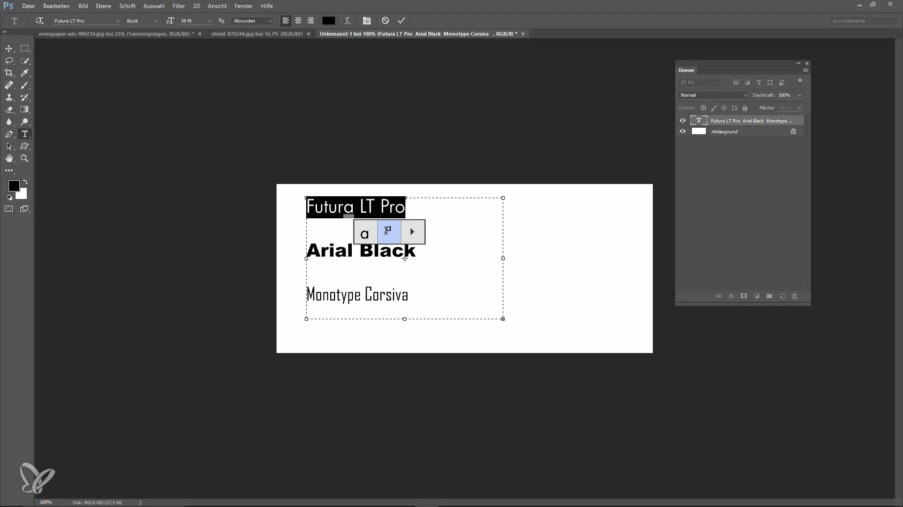Screen dimensions: 903x507
Task: Open the foreground color picker
Action: [14, 186]
